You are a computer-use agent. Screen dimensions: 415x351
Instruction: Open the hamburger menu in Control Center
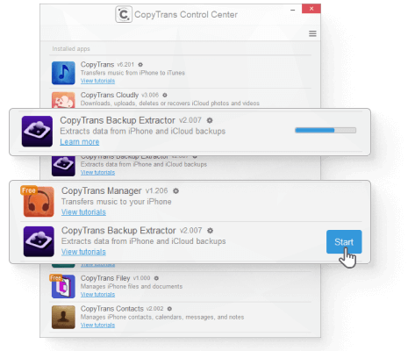point(312,33)
